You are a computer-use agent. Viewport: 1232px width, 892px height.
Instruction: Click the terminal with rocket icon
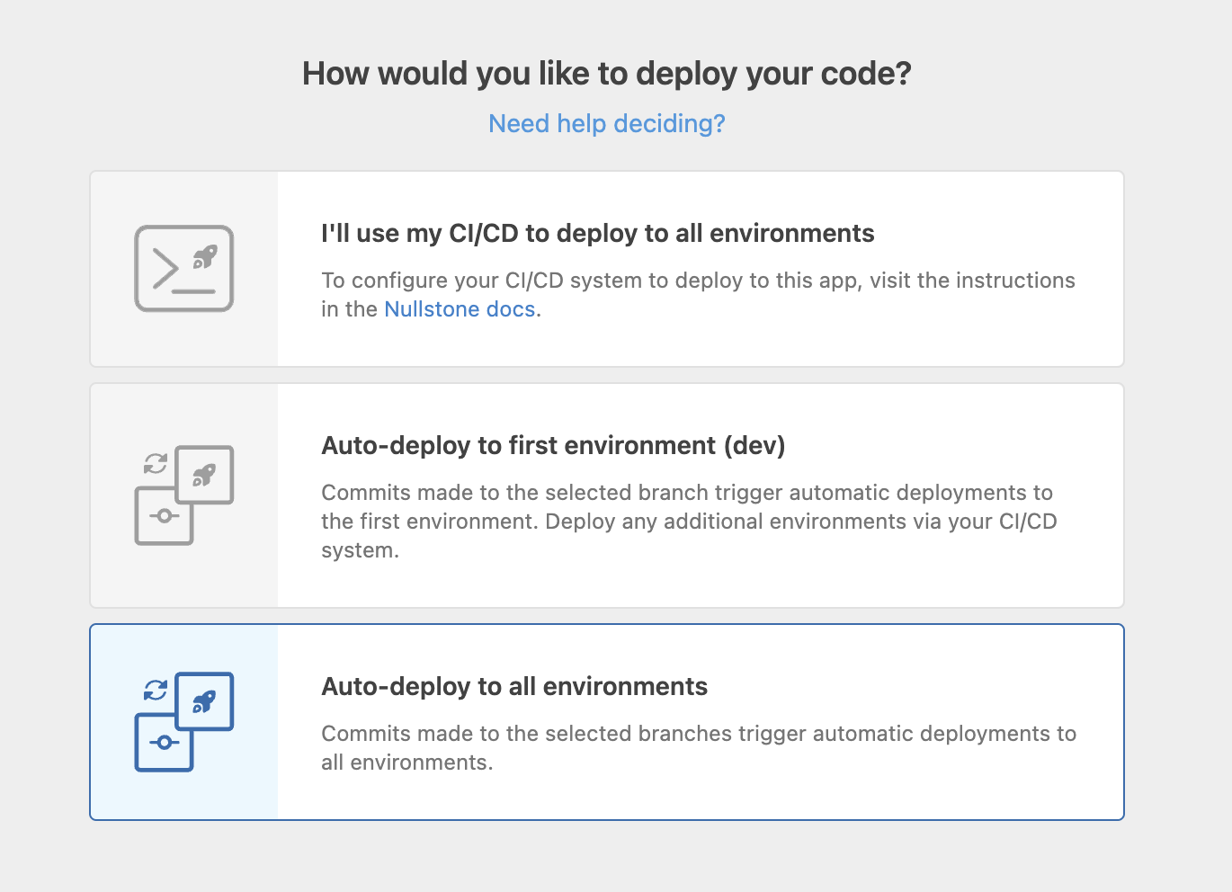(183, 268)
